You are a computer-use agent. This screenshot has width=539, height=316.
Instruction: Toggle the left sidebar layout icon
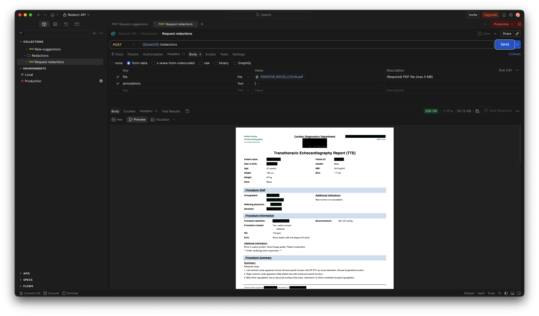pos(506,293)
